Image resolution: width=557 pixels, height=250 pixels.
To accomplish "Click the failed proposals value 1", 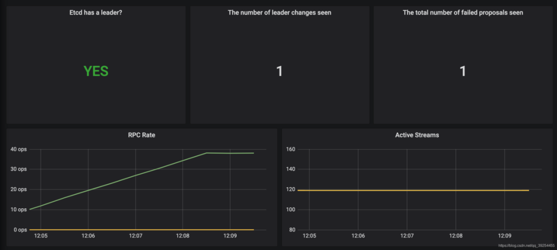I will (463, 71).
